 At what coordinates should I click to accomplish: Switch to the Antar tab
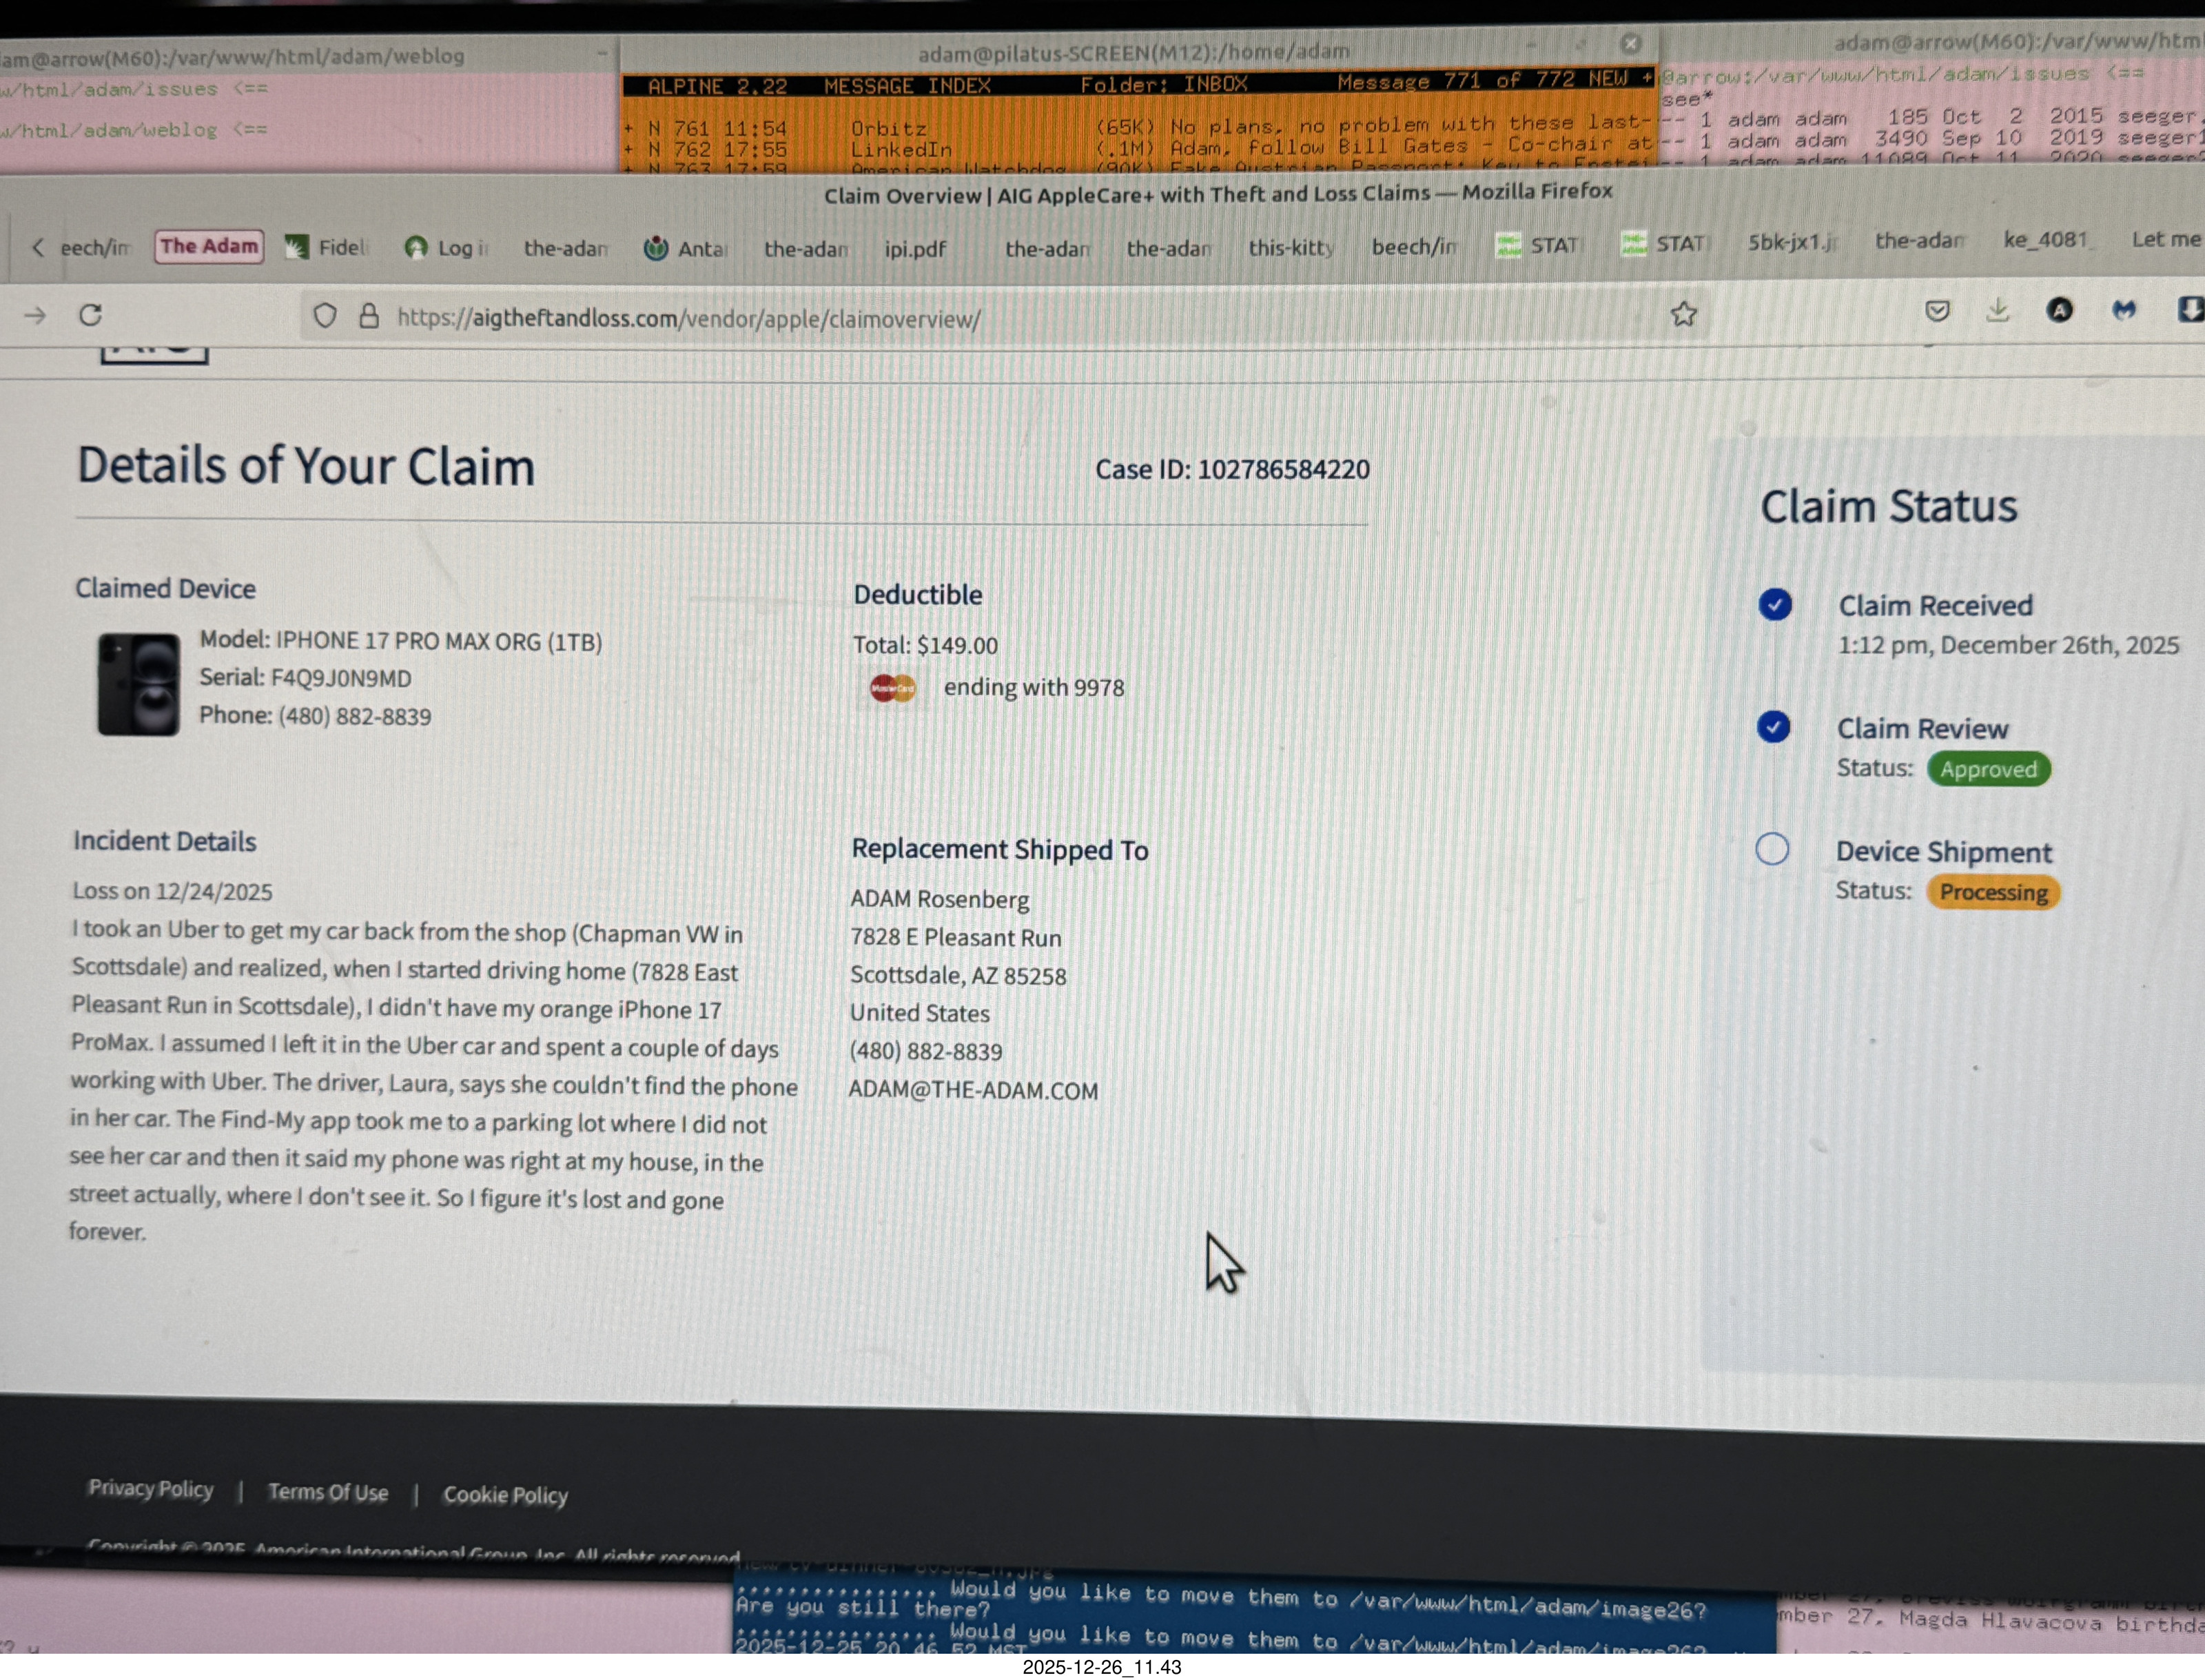pos(686,248)
